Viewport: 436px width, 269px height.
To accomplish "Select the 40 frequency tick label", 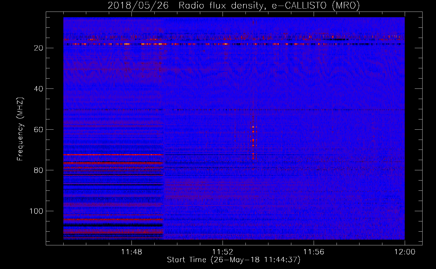I will click(x=39, y=89).
